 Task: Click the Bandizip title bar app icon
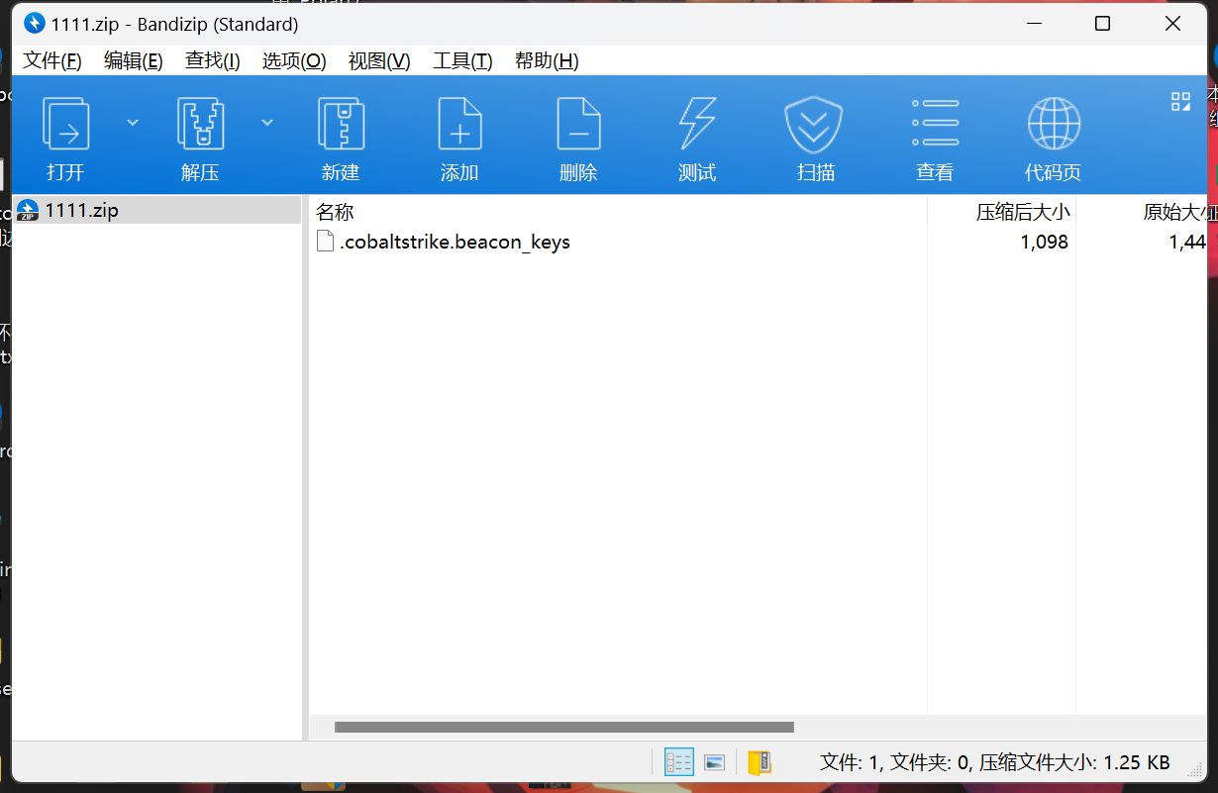[34, 23]
